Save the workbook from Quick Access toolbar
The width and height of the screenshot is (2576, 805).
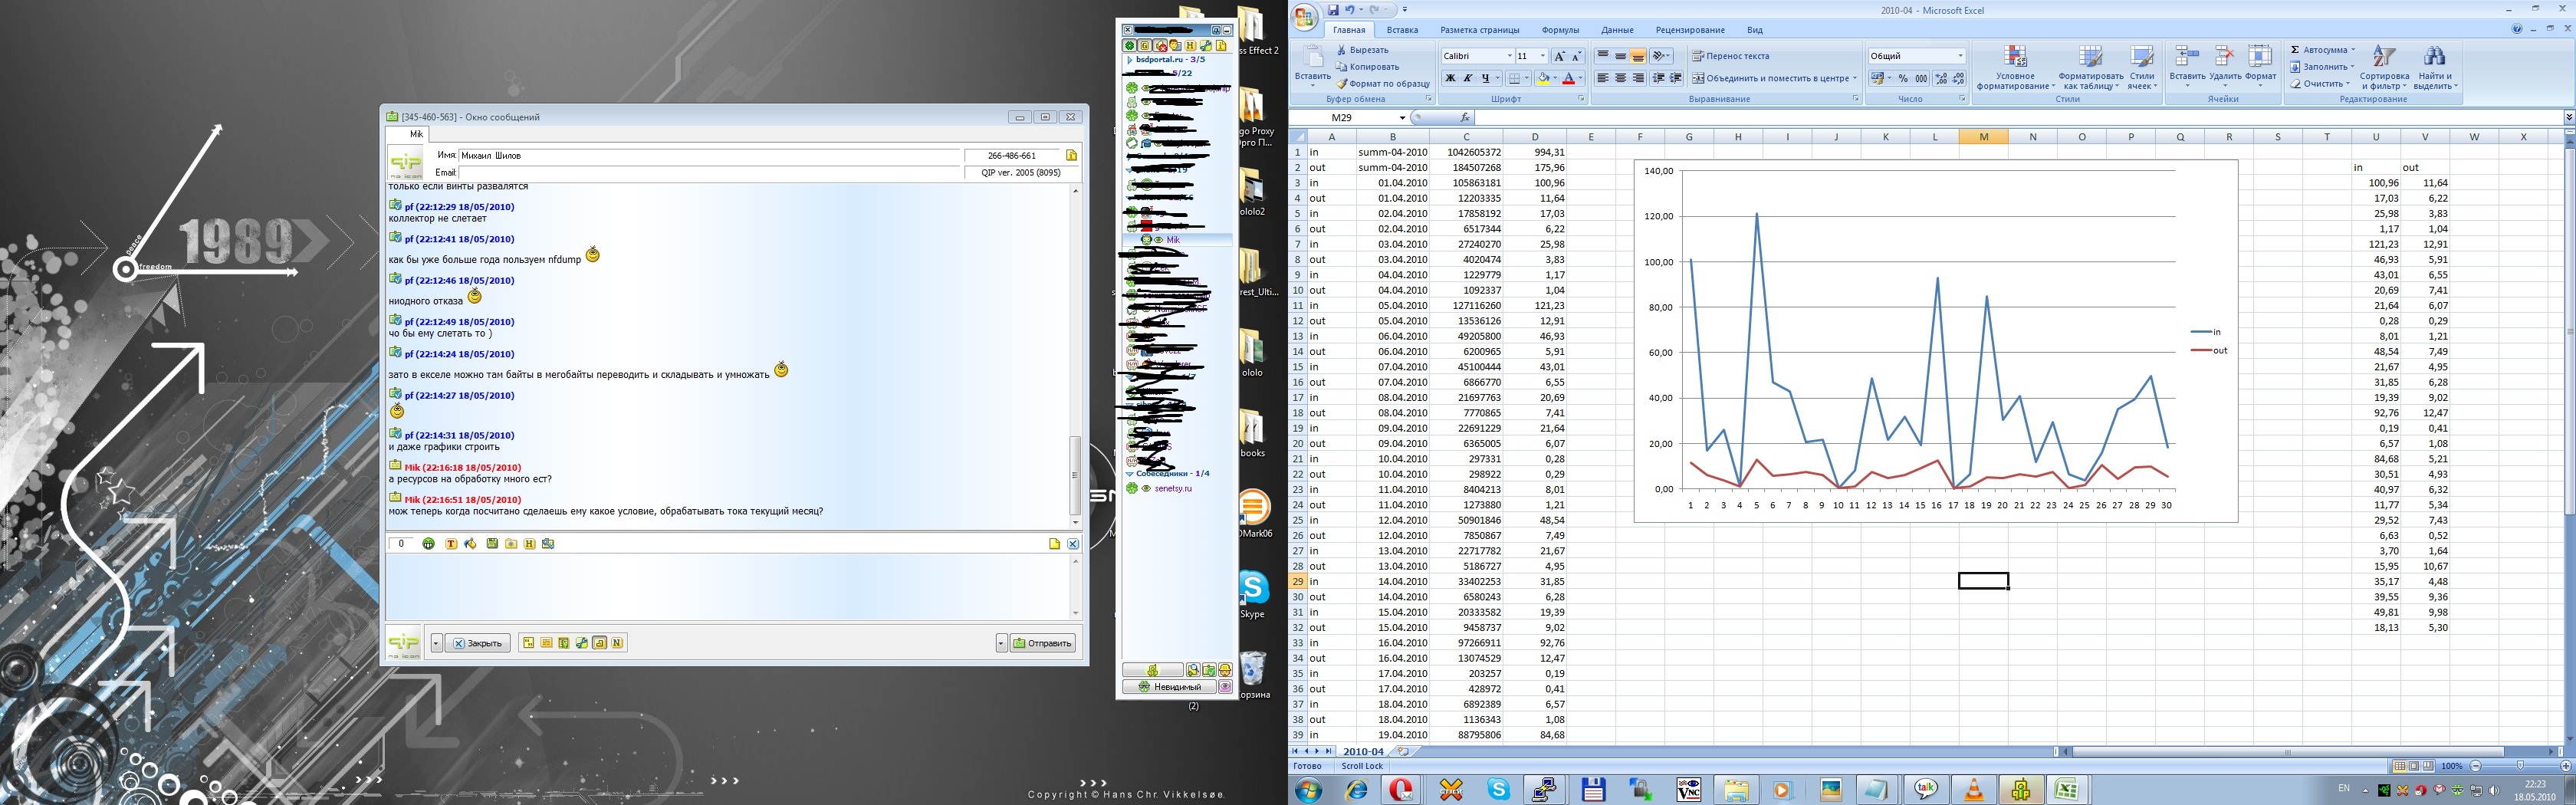[1333, 10]
